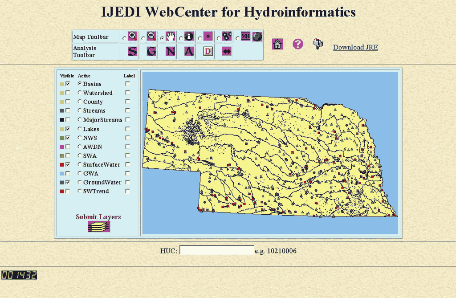Select the zoom-out magnifier tool icon

(151, 36)
